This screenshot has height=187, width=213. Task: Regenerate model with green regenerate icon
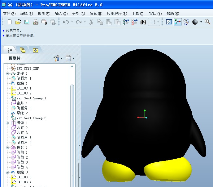pyautogui.click(x=126, y=22)
